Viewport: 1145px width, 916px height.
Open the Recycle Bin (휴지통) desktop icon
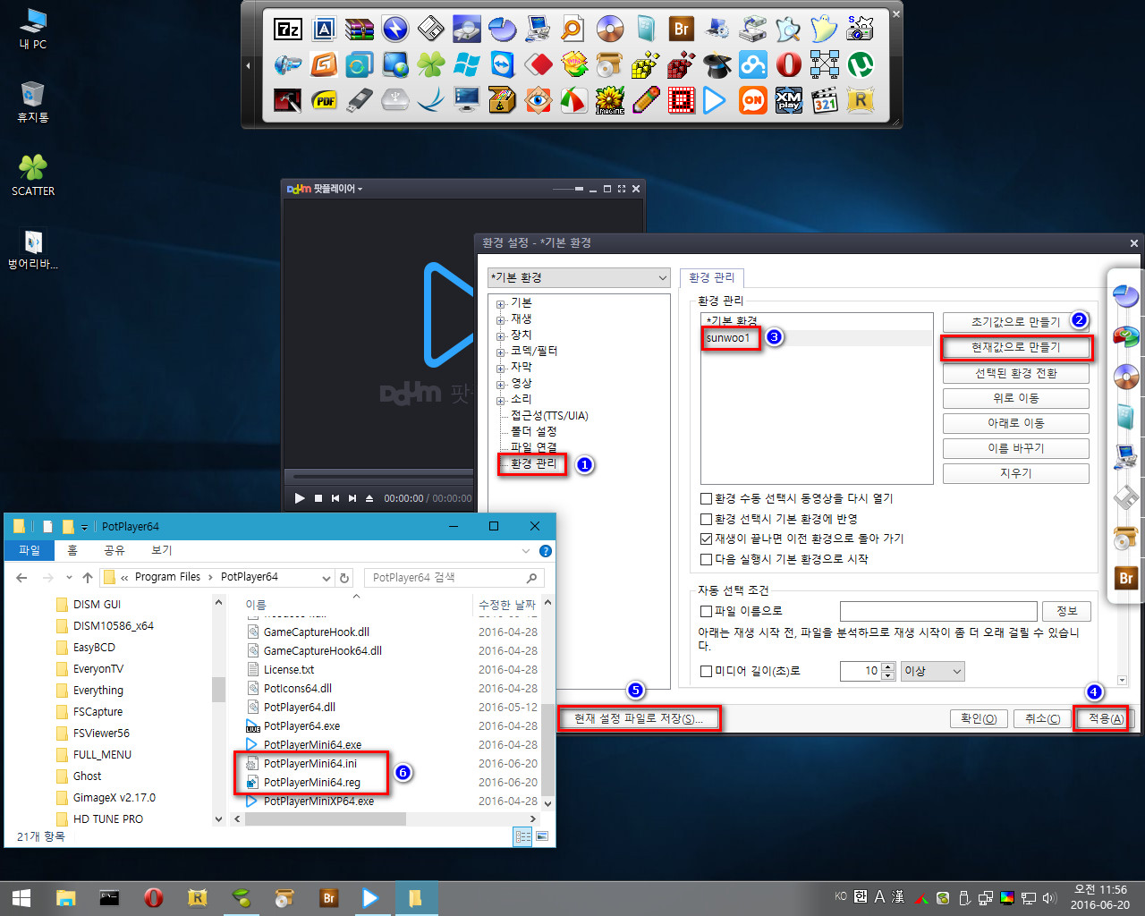click(x=33, y=101)
